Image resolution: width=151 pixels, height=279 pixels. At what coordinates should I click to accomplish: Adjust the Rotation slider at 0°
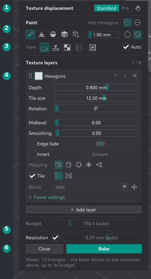point(96,109)
